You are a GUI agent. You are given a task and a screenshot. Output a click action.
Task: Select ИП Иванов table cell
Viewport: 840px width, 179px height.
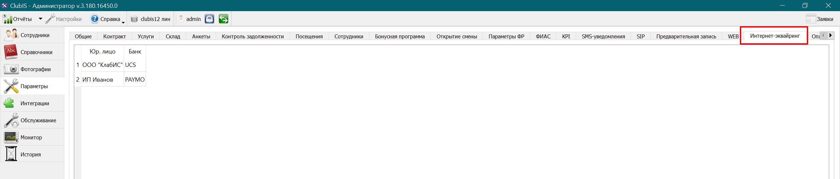pos(102,80)
